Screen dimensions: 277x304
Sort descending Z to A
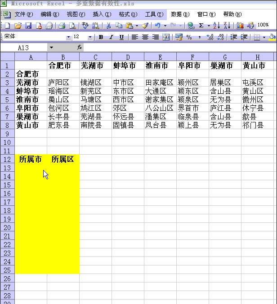[x=227, y=26]
